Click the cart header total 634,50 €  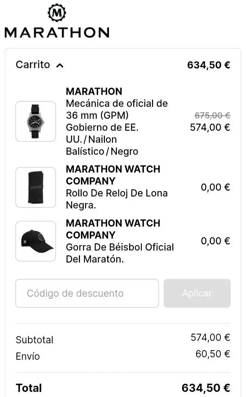coord(208,65)
